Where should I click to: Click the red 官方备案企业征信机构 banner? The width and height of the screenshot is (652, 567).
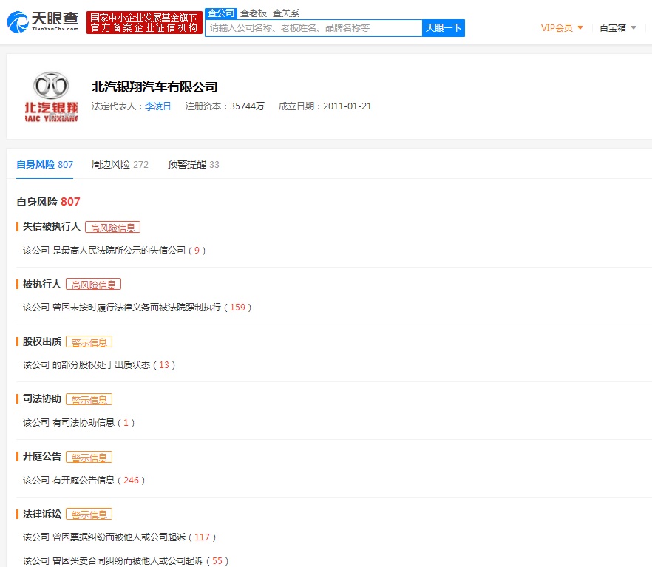pos(144,22)
